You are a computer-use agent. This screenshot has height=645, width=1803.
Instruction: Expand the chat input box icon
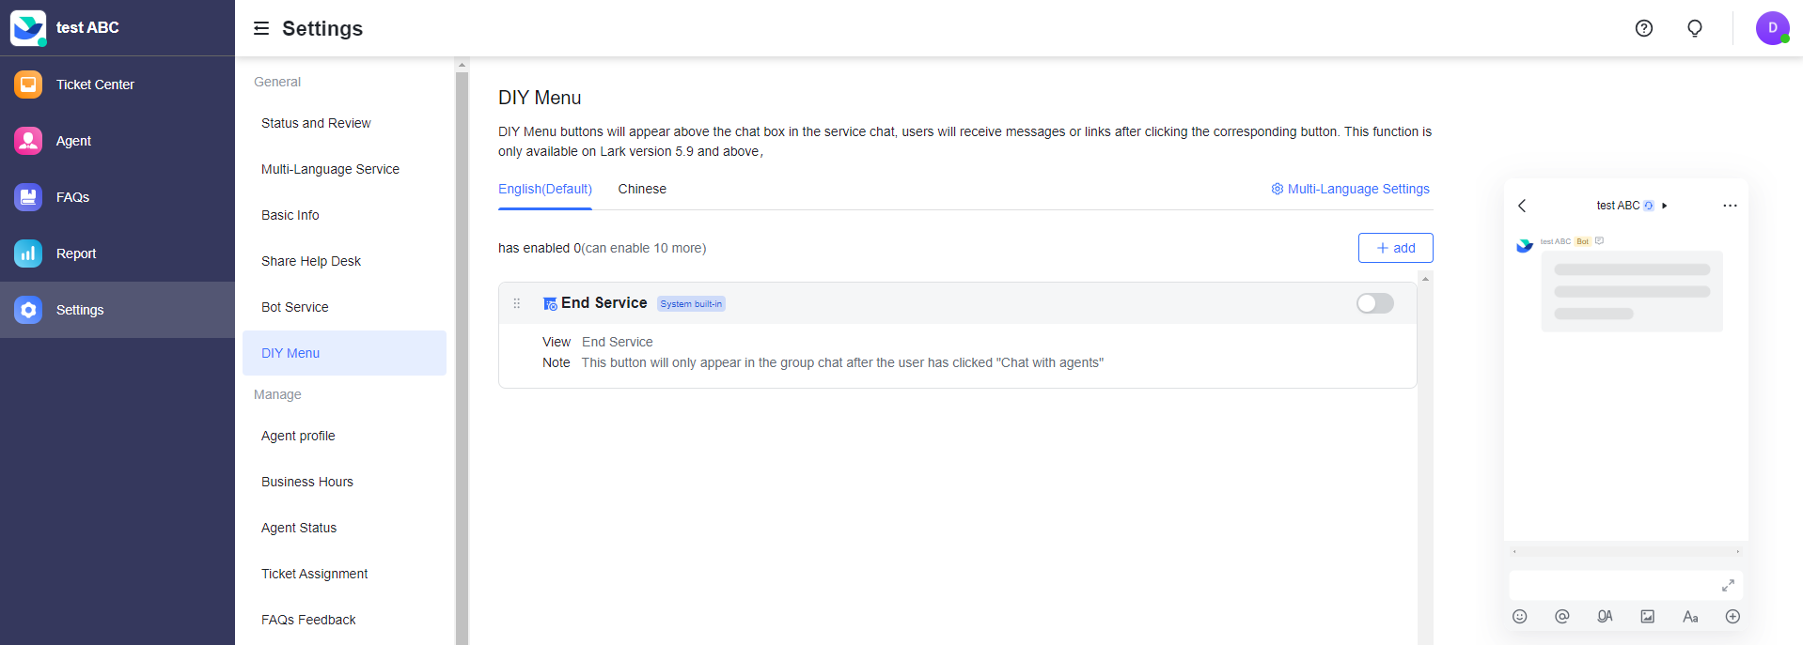pyautogui.click(x=1728, y=585)
